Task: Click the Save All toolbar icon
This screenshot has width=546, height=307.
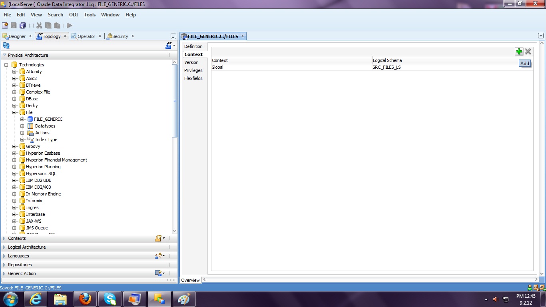Action: pyautogui.click(x=23, y=25)
